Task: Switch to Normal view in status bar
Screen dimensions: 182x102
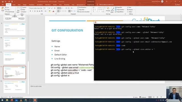Action: pos(150,97)
